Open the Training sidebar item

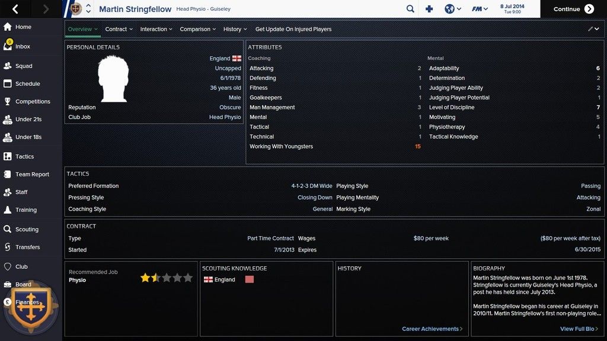tap(25, 210)
